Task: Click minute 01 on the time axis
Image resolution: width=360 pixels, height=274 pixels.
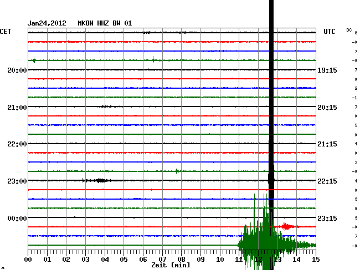Action: pyautogui.click(x=47, y=260)
